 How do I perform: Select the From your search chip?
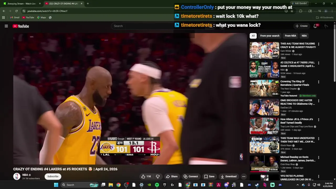(x=270, y=36)
